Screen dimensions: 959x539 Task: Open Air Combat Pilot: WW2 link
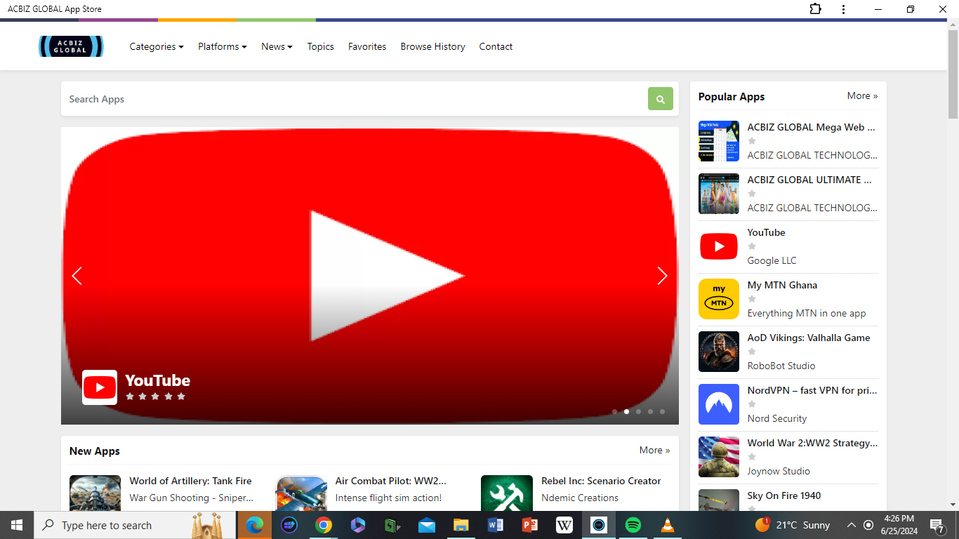point(391,481)
